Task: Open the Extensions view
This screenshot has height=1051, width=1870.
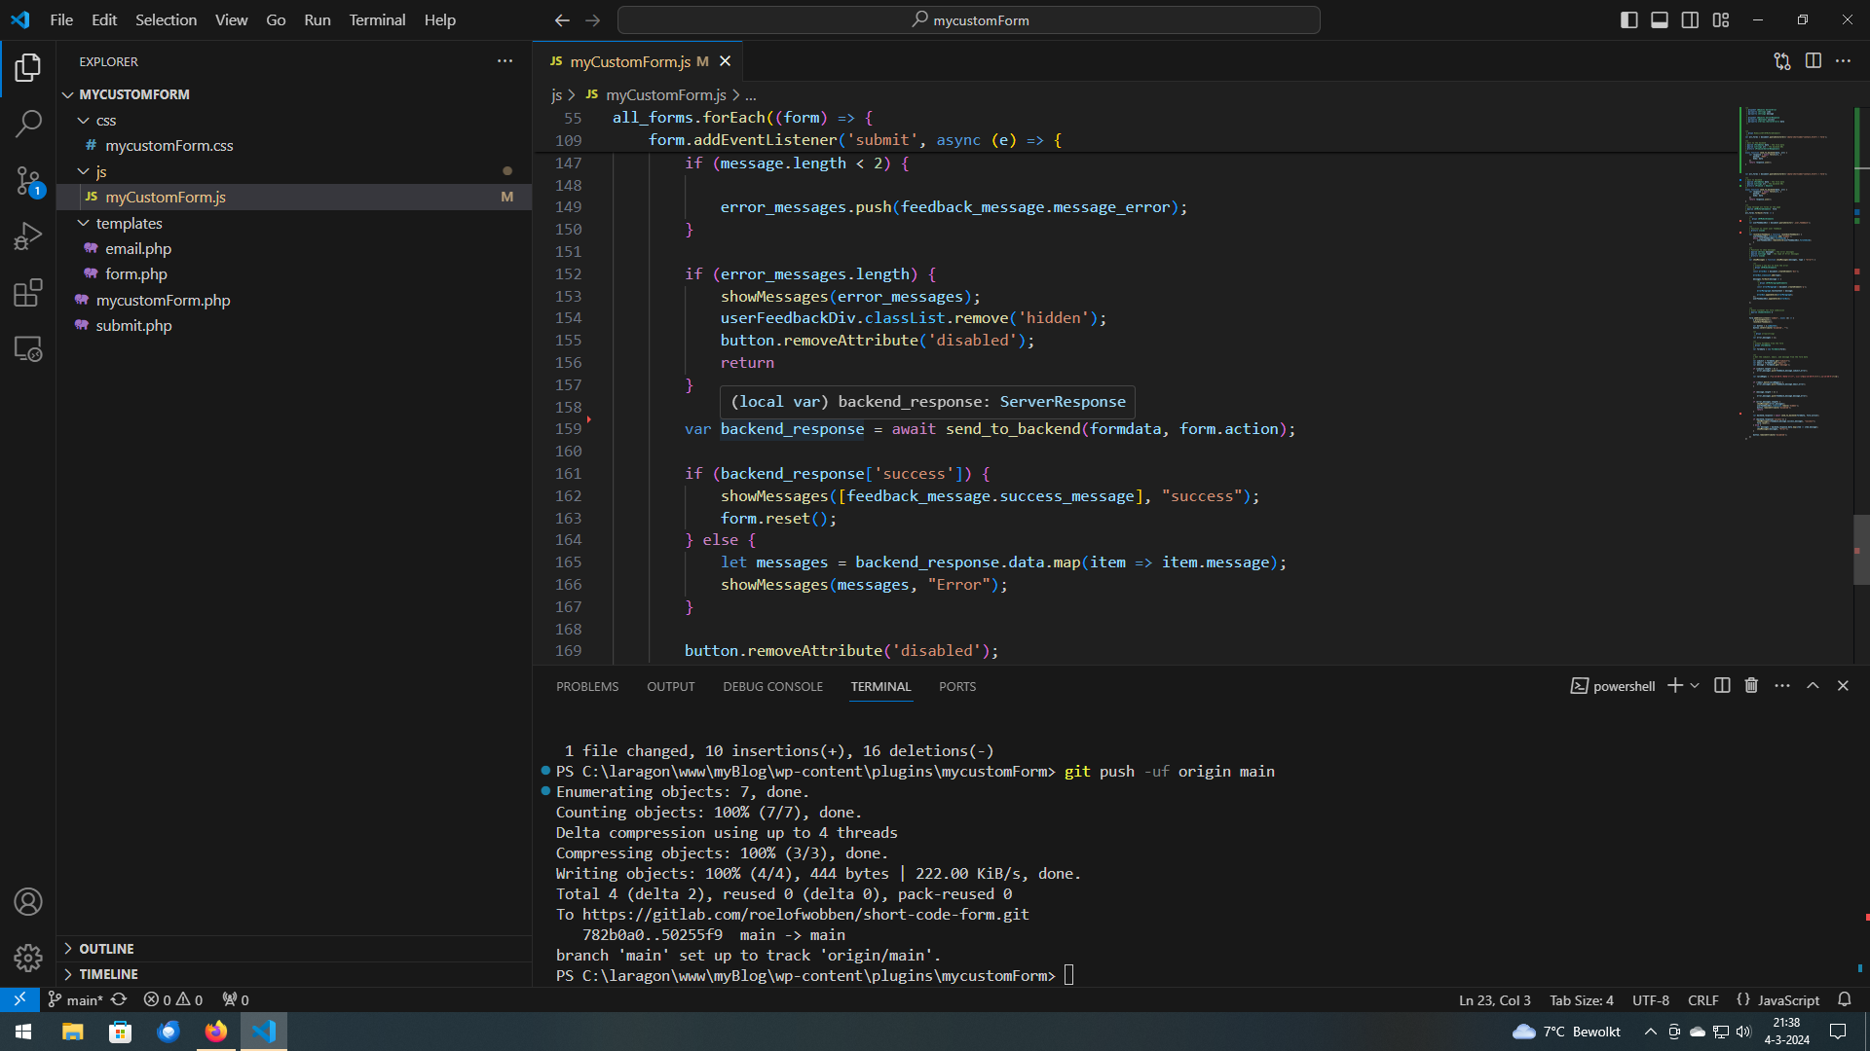Action: [28, 293]
